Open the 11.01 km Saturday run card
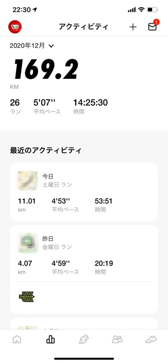This screenshot has height=363, width=168. coord(84,192)
